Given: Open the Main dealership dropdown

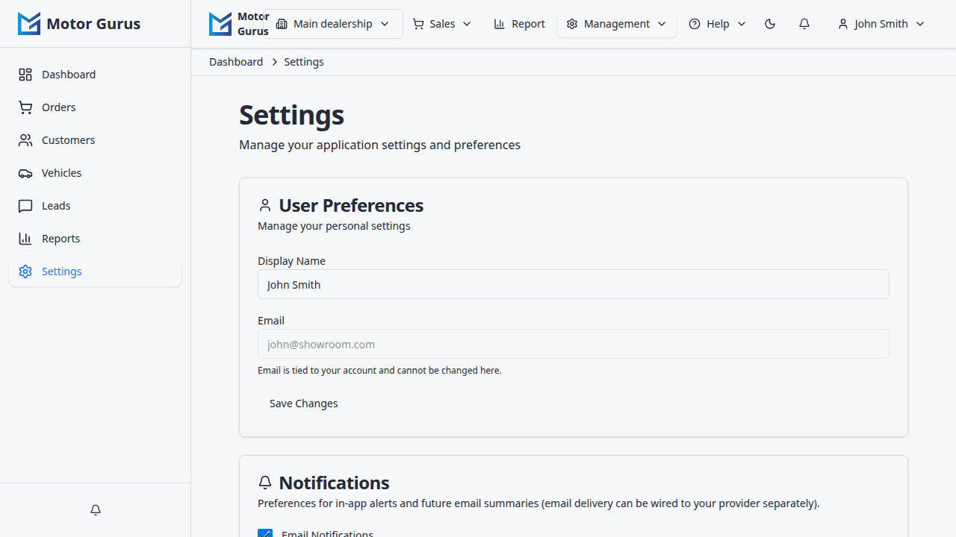Looking at the screenshot, I should [333, 24].
